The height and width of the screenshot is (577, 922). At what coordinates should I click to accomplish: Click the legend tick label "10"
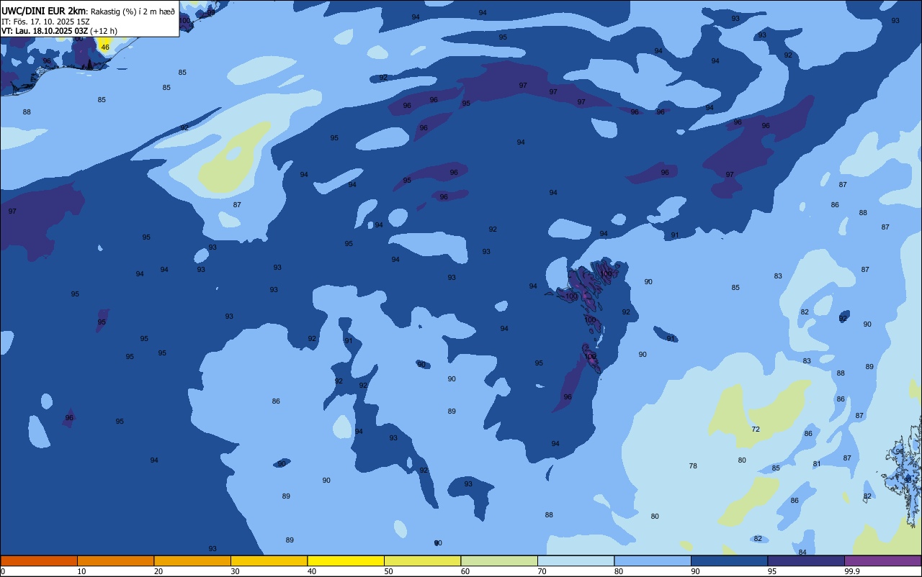tap(81, 571)
